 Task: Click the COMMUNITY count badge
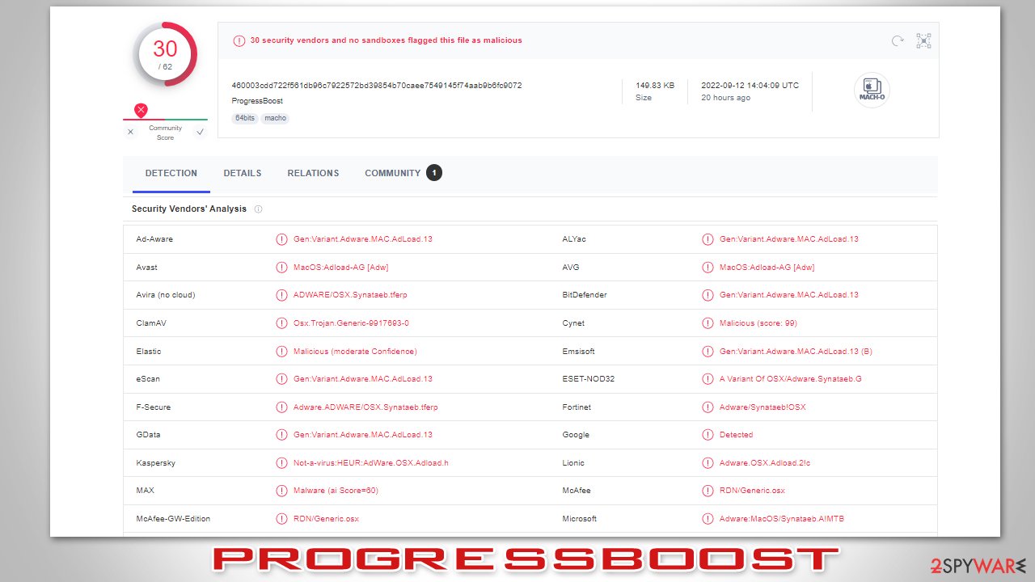(x=434, y=173)
